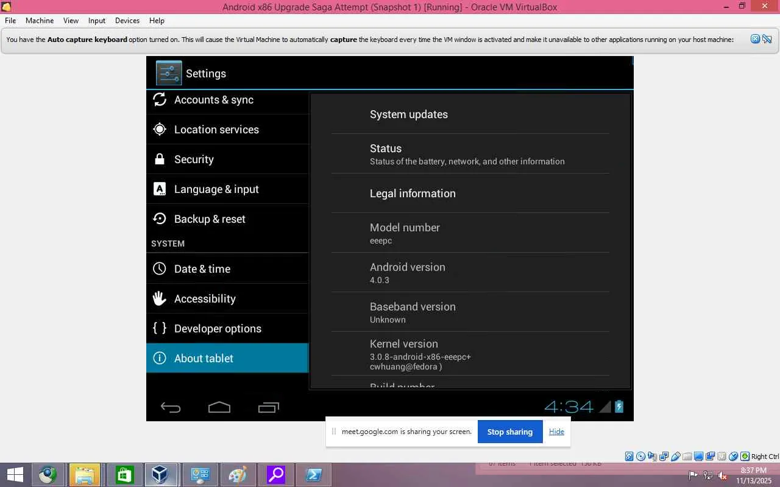
Task: Open Paint from the taskbar
Action: [x=238, y=475]
